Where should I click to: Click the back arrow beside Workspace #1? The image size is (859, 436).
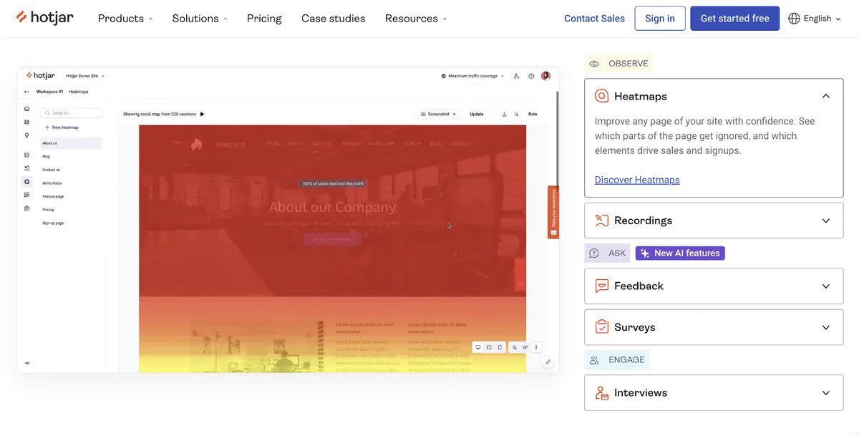click(27, 92)
